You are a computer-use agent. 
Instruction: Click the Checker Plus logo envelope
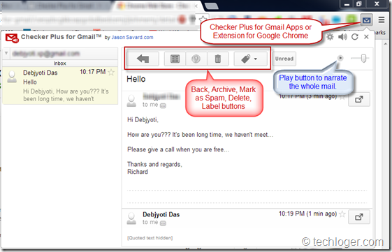(12, 38)
